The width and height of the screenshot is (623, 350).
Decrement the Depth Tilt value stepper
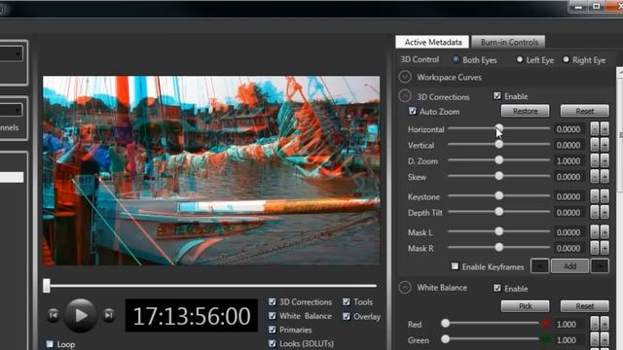595,212
